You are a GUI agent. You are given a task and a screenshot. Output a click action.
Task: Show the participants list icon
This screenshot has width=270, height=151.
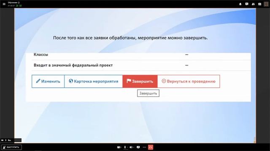pos(253,4)
